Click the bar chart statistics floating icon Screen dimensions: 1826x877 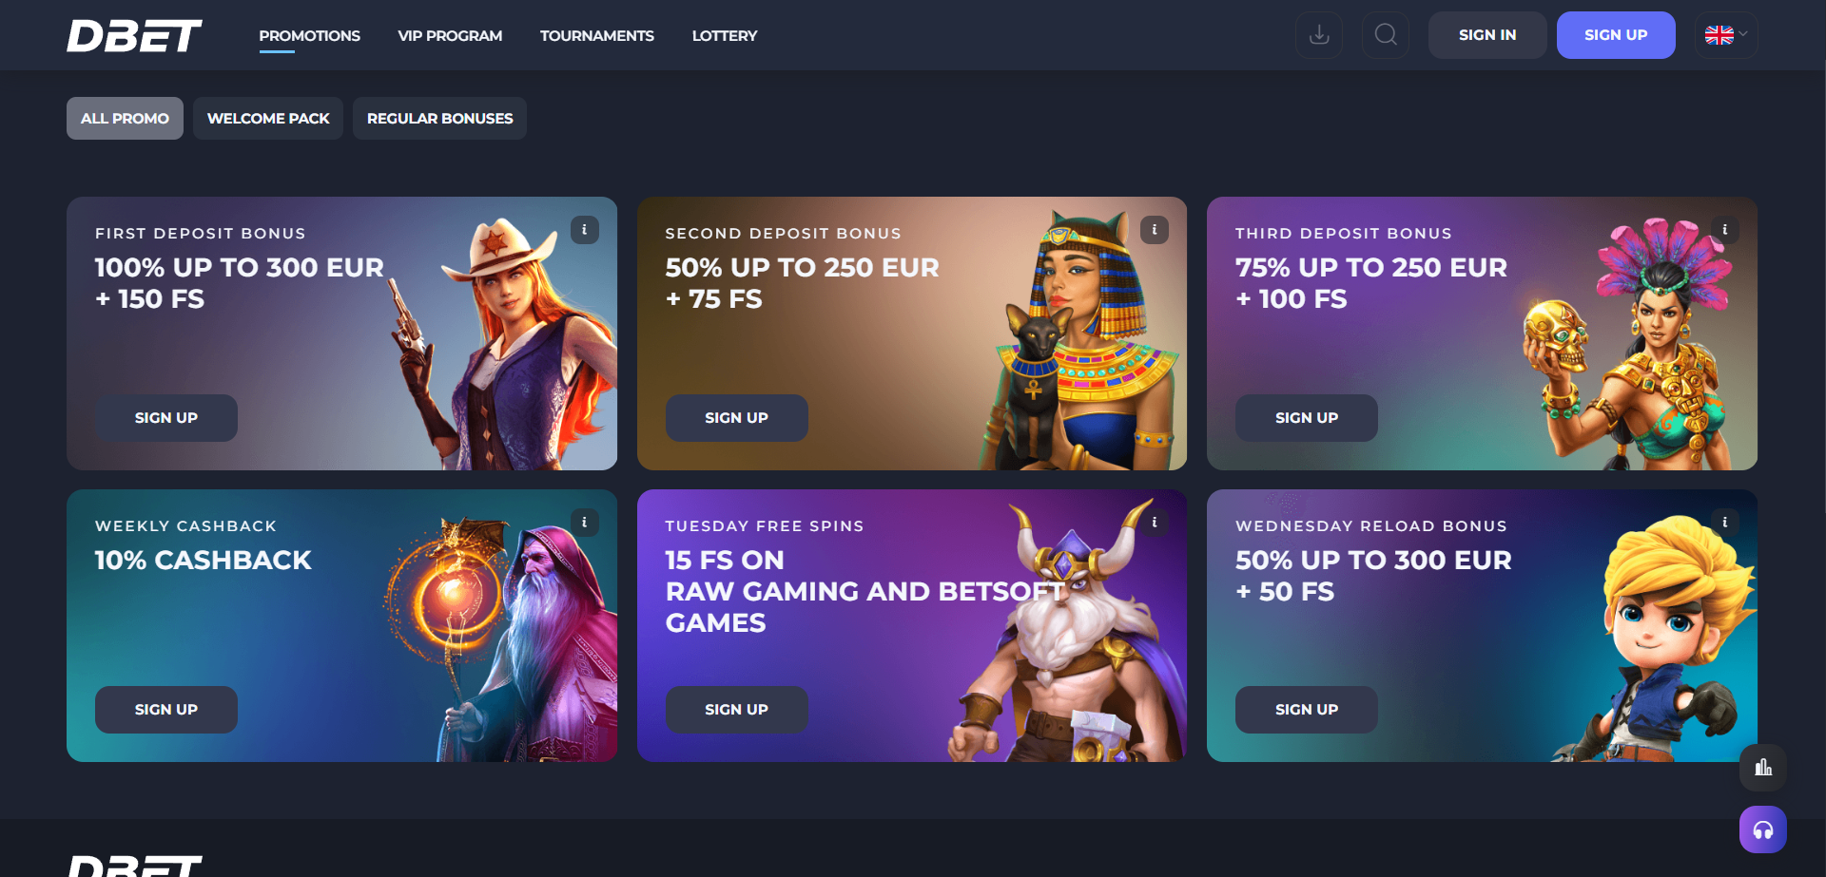point(1762,768)
